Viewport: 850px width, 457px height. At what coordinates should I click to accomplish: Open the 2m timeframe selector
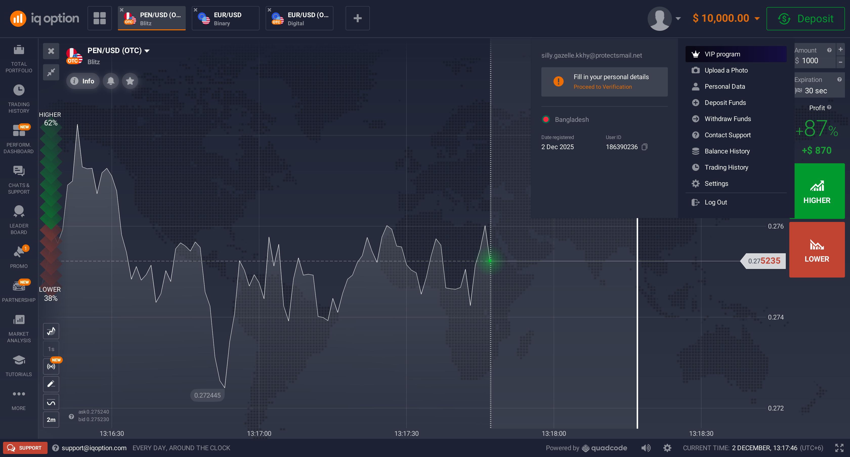coord(51,420)
